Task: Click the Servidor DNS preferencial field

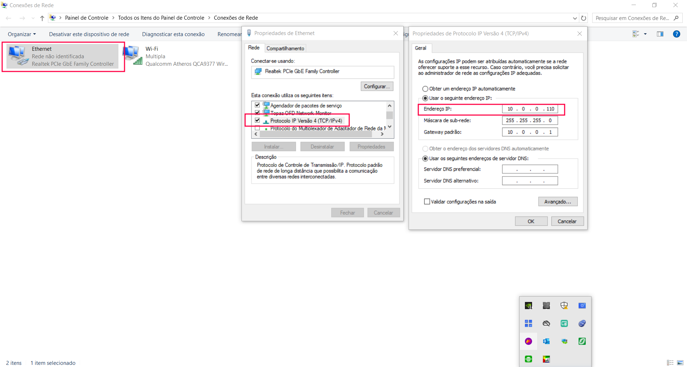Action: [x=530, y=169]
